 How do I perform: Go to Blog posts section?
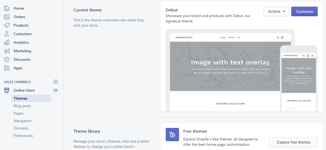point(22,106)
